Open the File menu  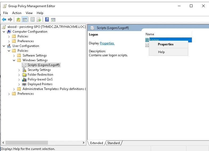tap(6, 13)
